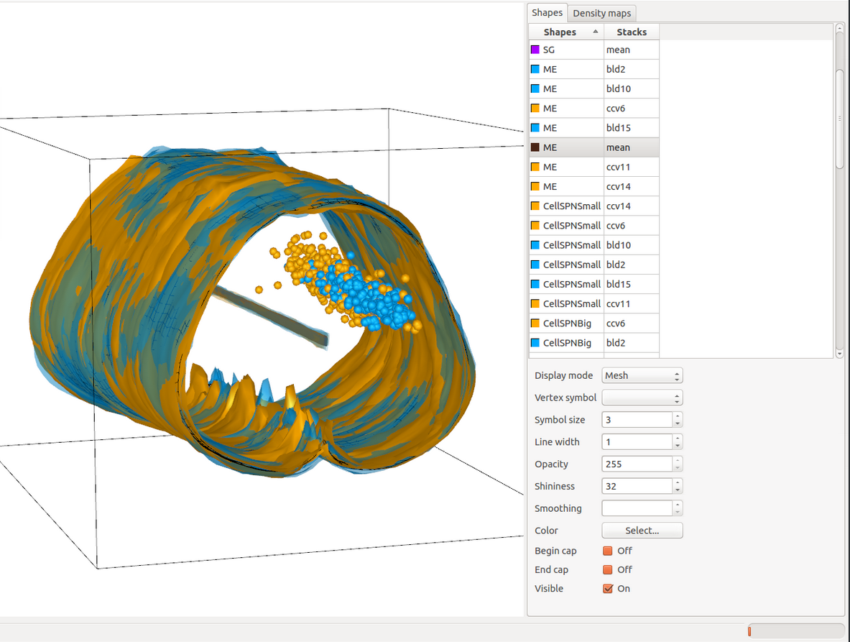
Task: Click the blue swatch of CellSPNBig bld2
Action: pyautogui.click(x=535, y=343)
